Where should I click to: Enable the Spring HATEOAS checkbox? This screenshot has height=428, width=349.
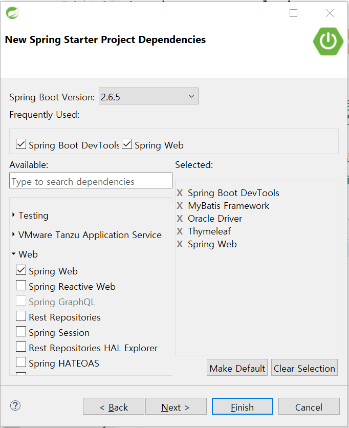pos(21,362)
